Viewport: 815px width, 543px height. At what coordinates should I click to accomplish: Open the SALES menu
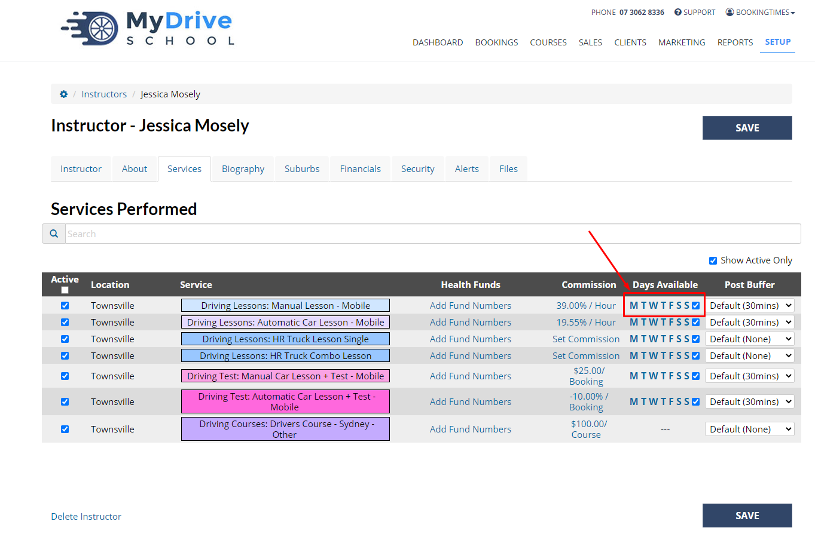tap(590, 42)
